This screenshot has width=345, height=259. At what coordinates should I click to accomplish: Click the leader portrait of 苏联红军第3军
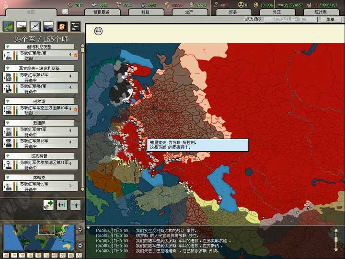point(8,56)
